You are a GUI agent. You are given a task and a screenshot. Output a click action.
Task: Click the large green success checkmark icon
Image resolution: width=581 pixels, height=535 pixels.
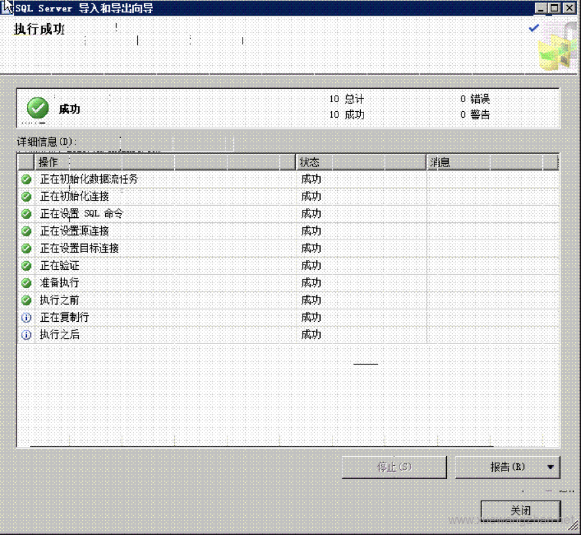tap(37, 108)
